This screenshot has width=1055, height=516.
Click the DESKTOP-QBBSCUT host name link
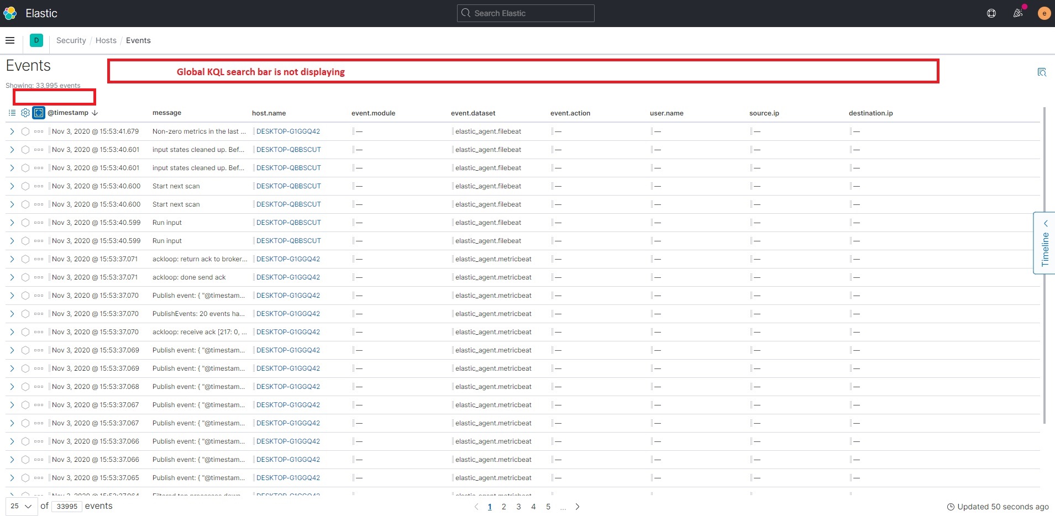click(x=288, y=149)
